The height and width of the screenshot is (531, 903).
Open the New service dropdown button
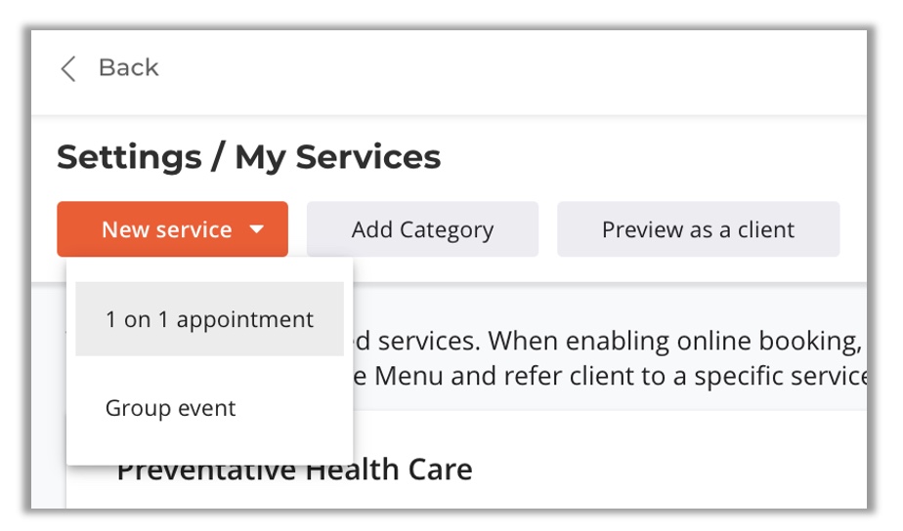click(x=172, y=229)
